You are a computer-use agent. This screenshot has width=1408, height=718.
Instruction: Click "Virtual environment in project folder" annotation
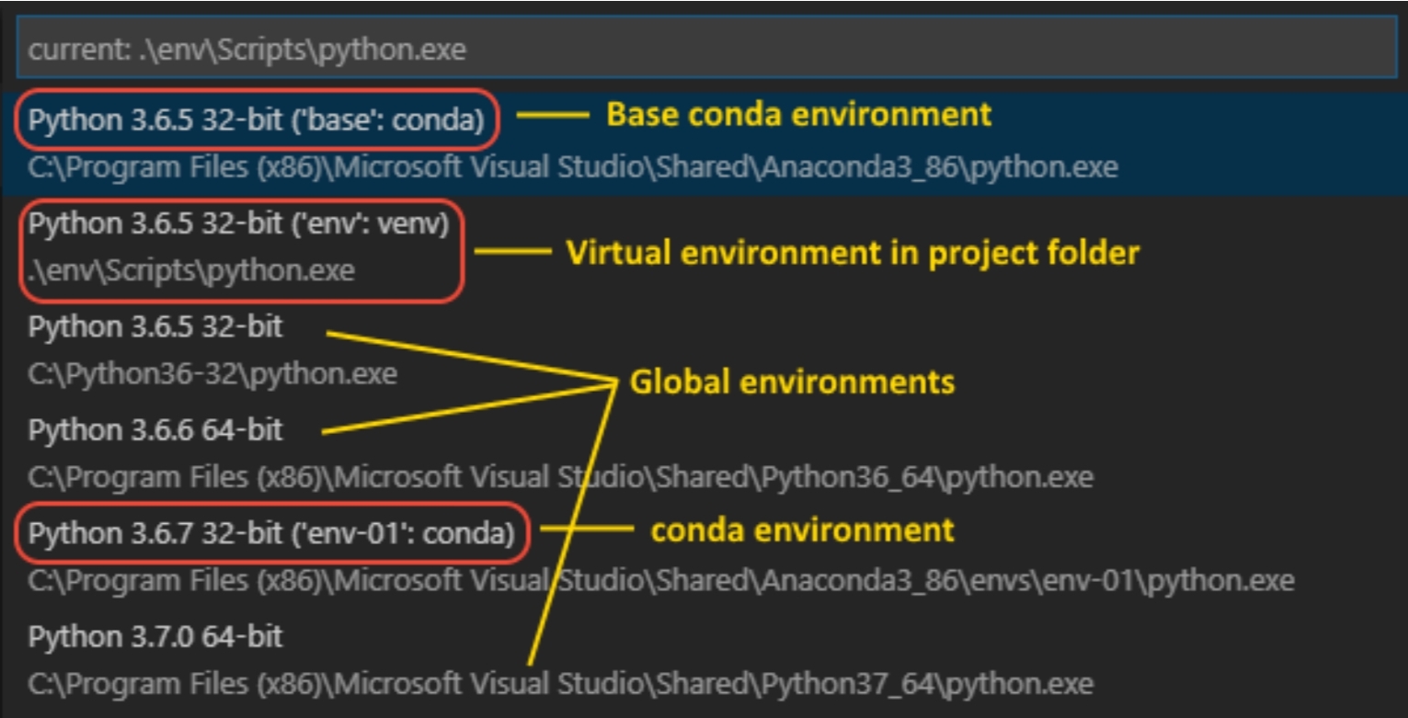click(x=852, y=252)
